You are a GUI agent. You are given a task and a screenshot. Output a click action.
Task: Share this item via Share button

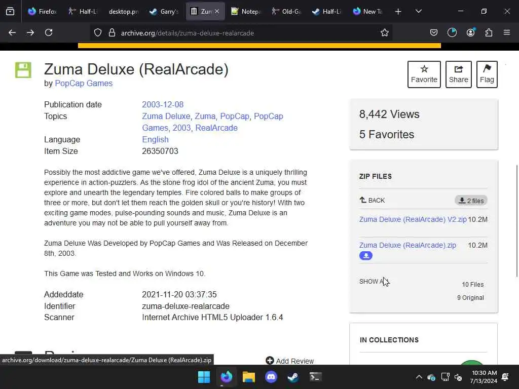point(458,74)
